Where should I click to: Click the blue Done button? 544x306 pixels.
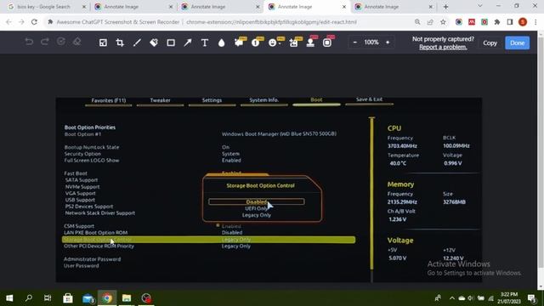(x=517, y=43)
